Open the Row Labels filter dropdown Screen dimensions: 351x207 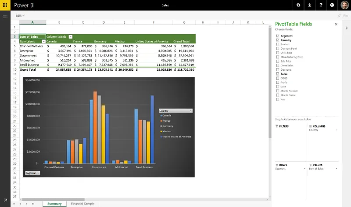(x=43, y=41)
